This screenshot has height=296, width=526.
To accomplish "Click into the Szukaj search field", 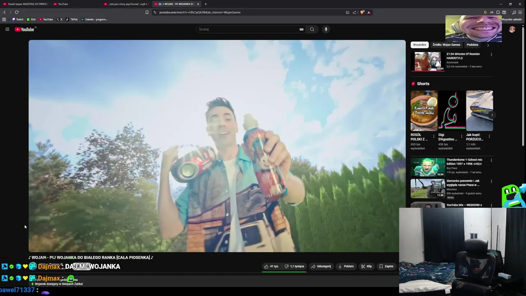I will (248, 29).
